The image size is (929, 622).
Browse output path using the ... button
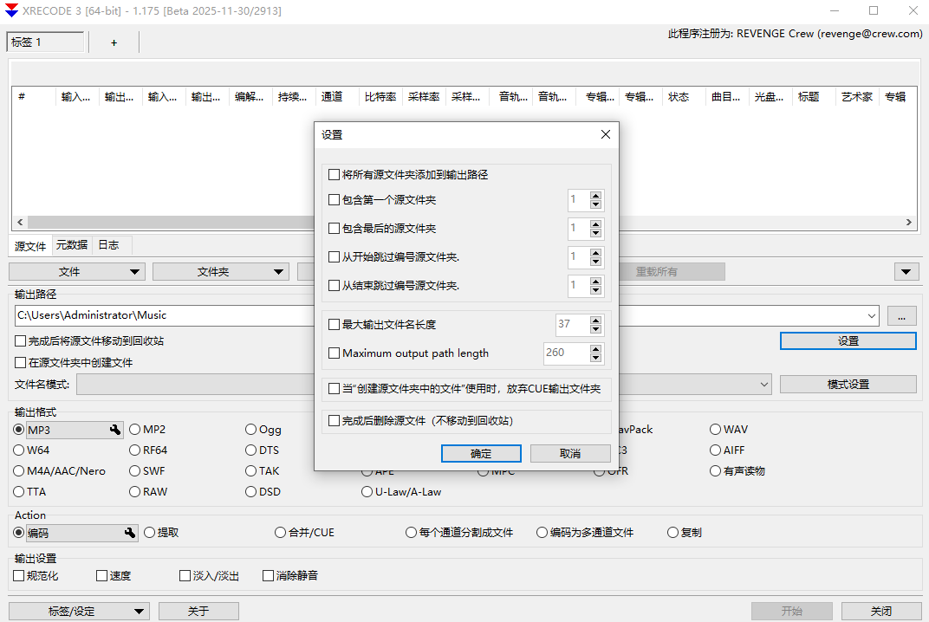click(x=901, y=315)
